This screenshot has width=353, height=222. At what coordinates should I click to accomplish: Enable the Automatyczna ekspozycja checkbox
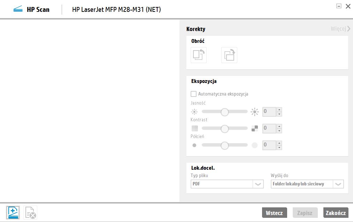click(x=194, y=94)
